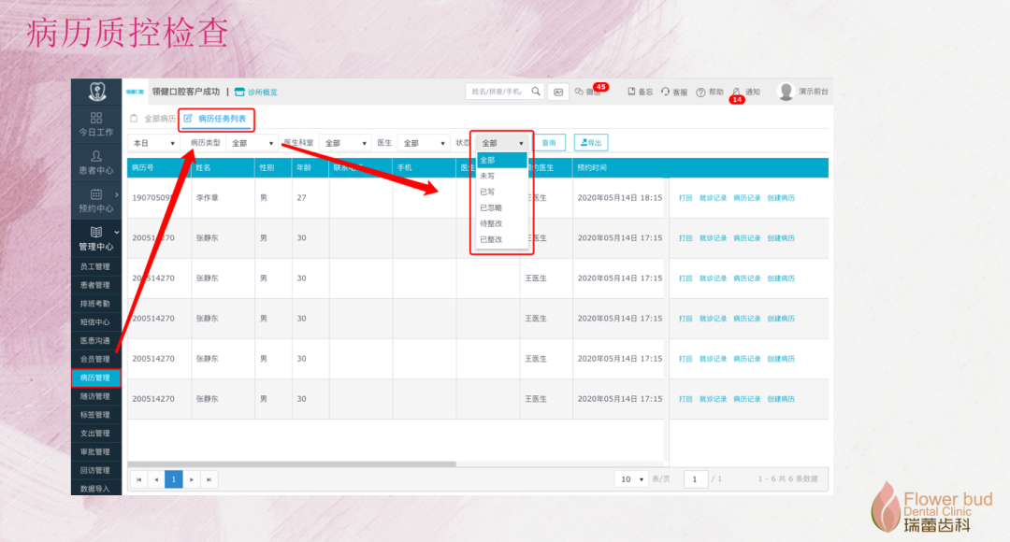This screenshot has width=1010, height=542.
Task: Click the 查询 query button
Action: pos(549,143)
